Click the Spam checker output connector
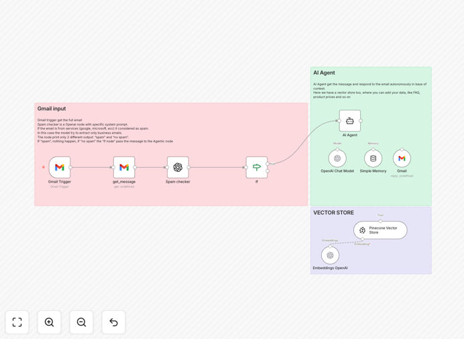The height and width of the screenshot is (339, 464). click(189, 167)
